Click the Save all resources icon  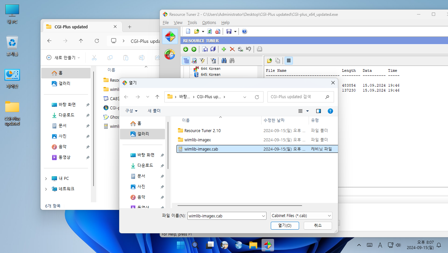pos(213,49)
